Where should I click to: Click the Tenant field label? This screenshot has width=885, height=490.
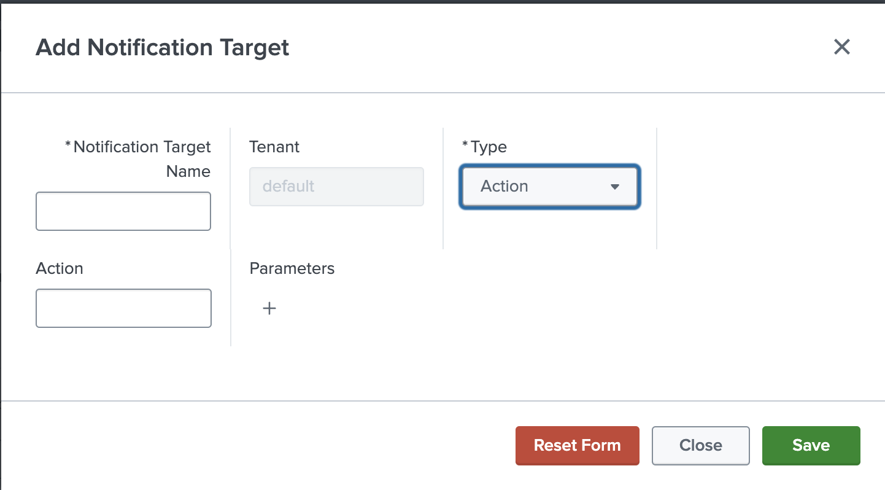274,147
